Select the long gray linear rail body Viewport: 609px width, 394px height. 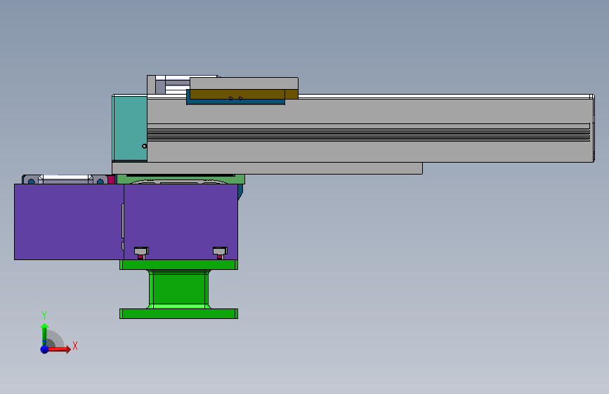pyautogui.click(x=370, y=130)
